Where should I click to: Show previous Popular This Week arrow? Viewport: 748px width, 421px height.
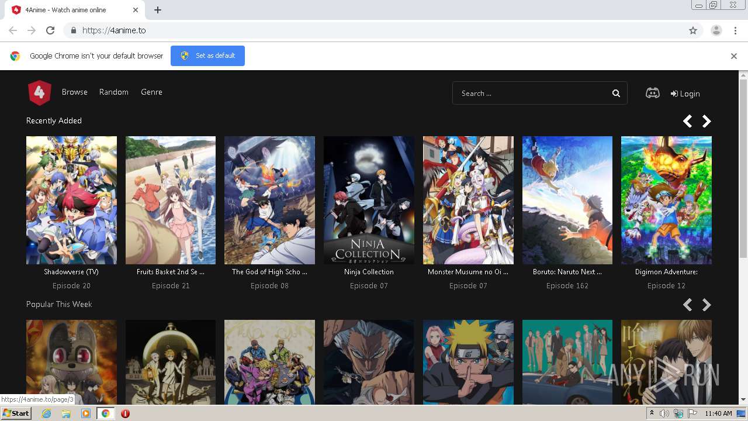(688, 305)
